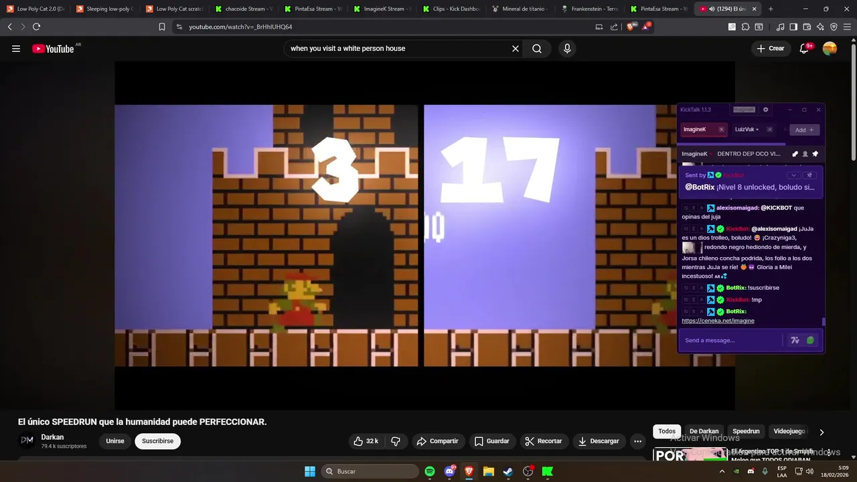Click the Suscribirse button
The height and width of the screenshot is (482, 857).
[157, 441]
